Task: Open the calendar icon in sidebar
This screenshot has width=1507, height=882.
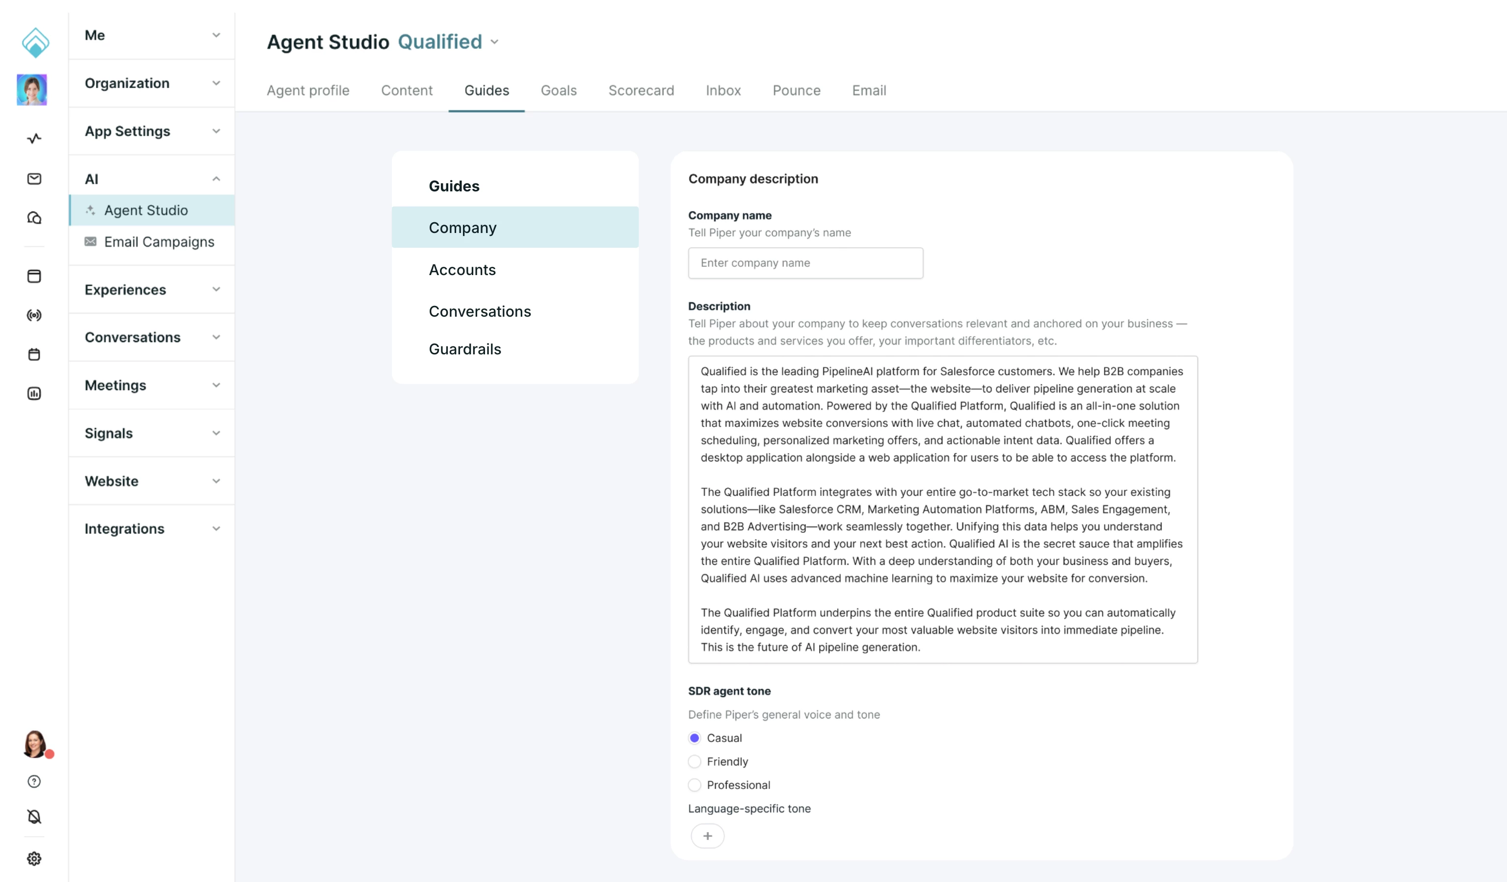Action: click(34, 354)
